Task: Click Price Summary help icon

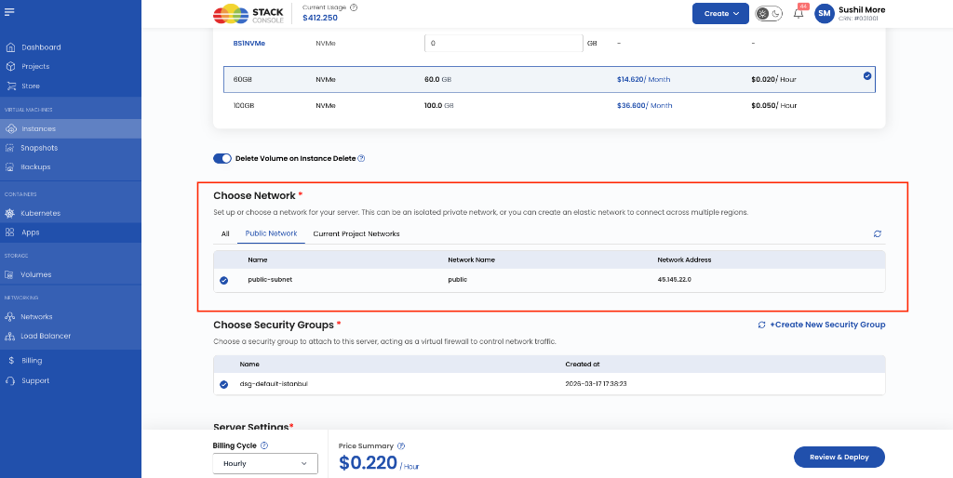Action: coord(401,445)
